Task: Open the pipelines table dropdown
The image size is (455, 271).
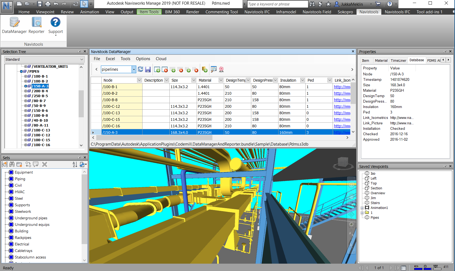Action: tap(134, 69)
